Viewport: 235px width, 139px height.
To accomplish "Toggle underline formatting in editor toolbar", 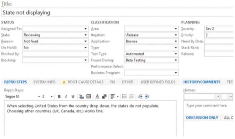I will (73, 96).
